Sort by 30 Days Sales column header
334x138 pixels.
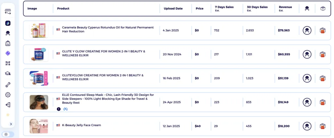tap(257, 7)
